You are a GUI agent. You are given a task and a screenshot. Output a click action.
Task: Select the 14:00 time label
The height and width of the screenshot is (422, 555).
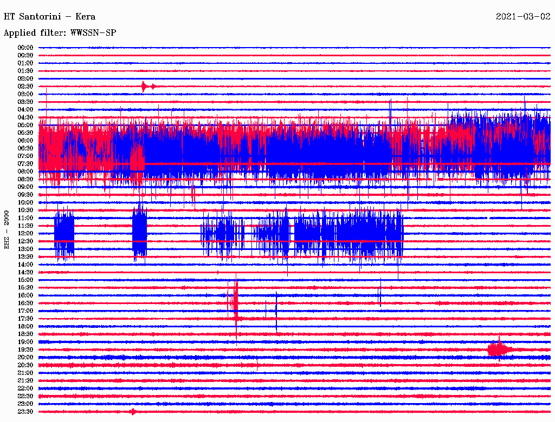coord(25,265)
